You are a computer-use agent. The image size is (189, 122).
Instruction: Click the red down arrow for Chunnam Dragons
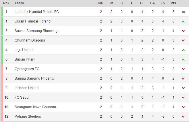tap(183, 40)
